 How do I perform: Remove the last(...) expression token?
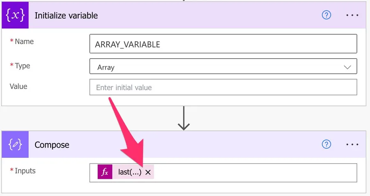pos(148,173)
